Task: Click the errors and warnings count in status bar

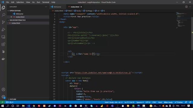Action: pos(10,102)
